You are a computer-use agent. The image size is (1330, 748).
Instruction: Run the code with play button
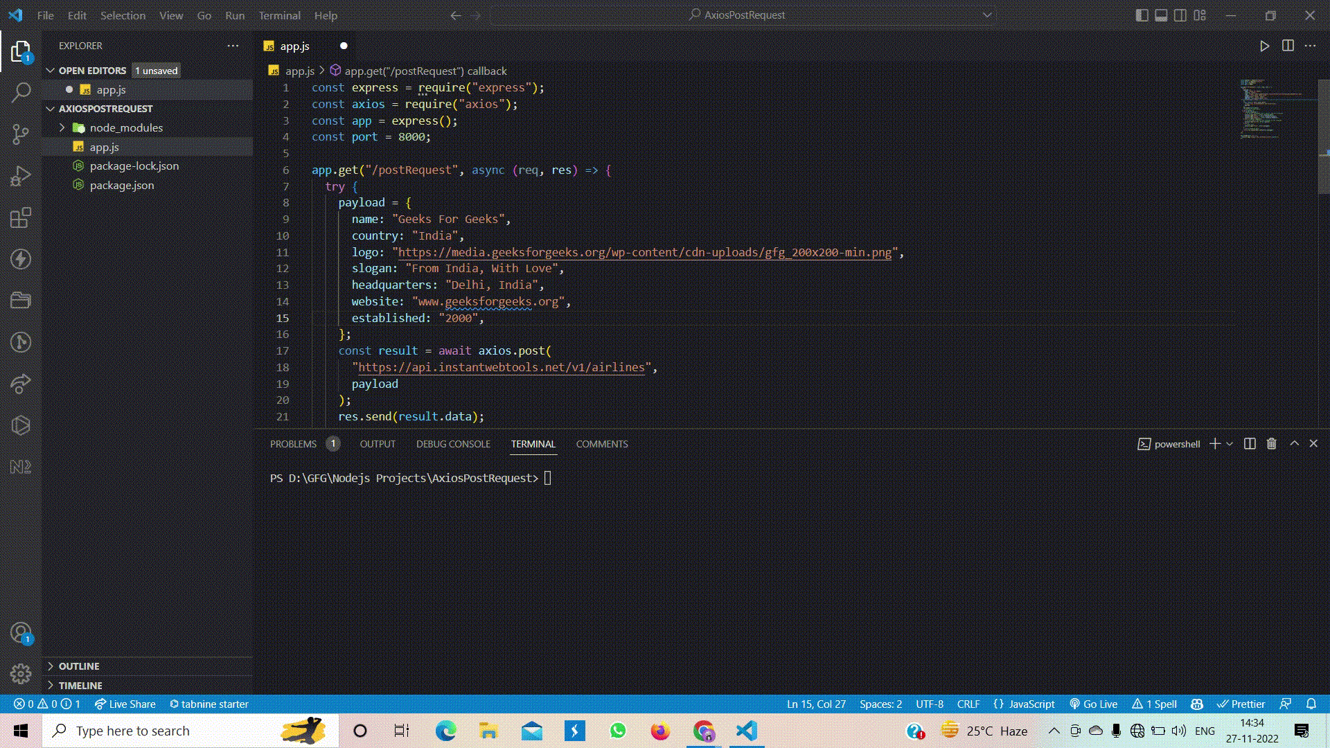(x=1264, y=46)
